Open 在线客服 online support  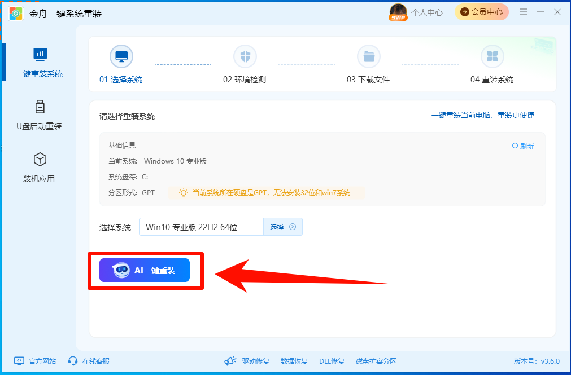coord(96,361)
